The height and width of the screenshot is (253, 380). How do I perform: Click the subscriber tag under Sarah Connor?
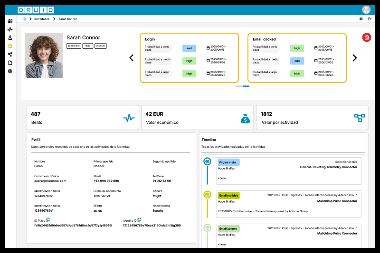click(74, 46)
